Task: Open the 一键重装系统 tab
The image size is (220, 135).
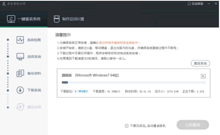Action: tap(24, 19)
